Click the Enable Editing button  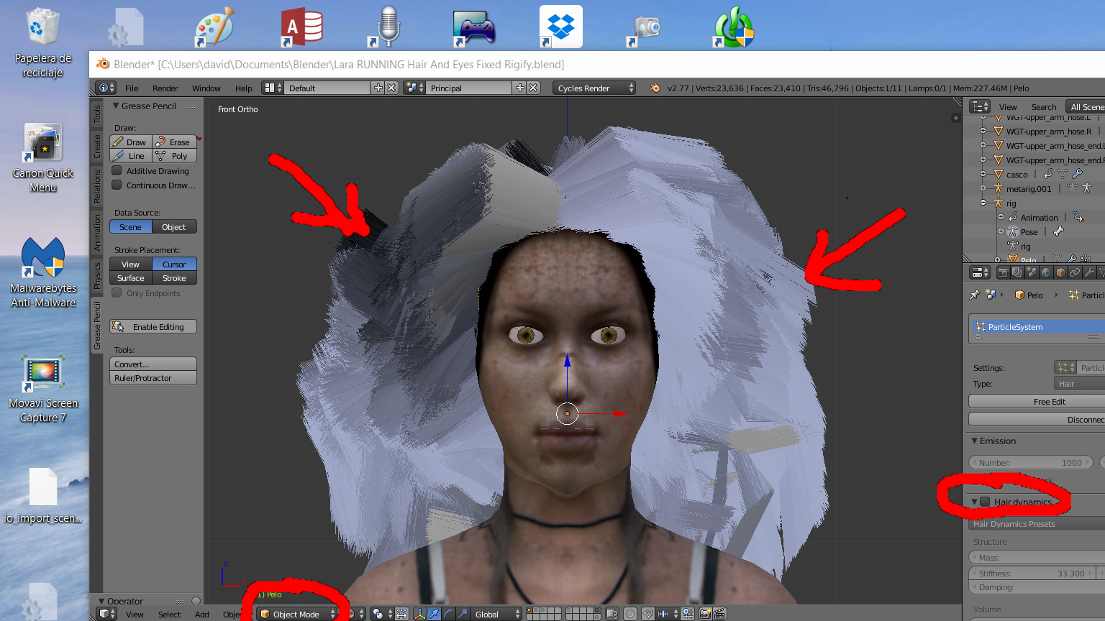point(153,327)
